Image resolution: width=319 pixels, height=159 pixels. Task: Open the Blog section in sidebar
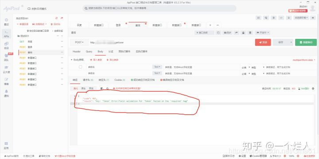coord(6,81)
